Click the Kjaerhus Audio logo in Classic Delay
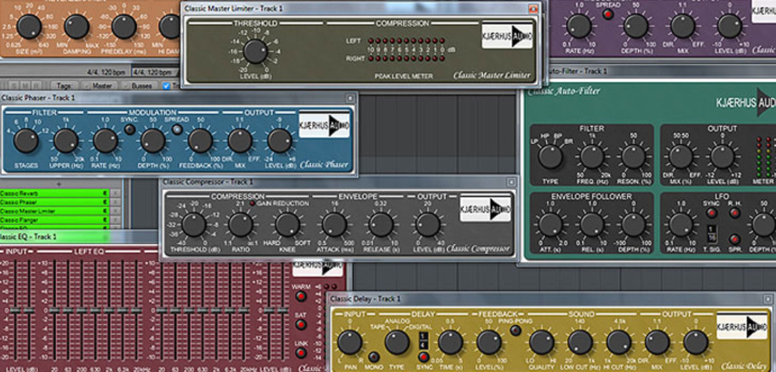The width and height of the screenshot is (776, 372). tap(741, 327)
